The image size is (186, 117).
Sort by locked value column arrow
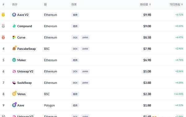(150, 4)
